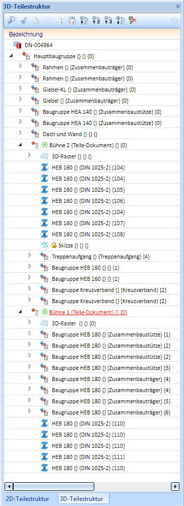Image resolution: width=184 pixels, height=506 pixels.
Task: Click the lock icon on the Skizze row
Action: click(x=54, y=245)
